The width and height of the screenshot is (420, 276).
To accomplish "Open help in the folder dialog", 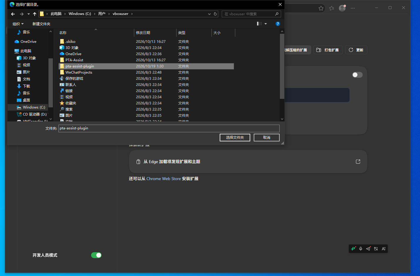I will [x=278, y=24].
